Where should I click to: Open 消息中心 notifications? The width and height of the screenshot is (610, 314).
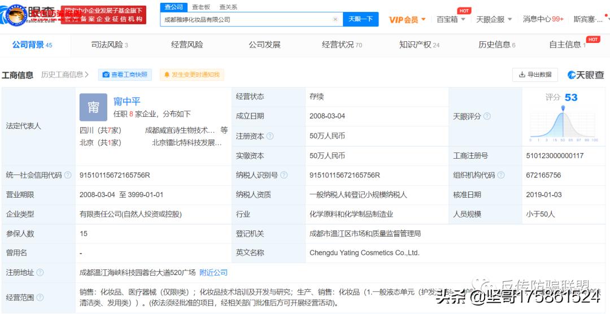543,19
